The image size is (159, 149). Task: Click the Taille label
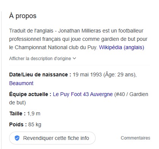click(x=17, y=113)
